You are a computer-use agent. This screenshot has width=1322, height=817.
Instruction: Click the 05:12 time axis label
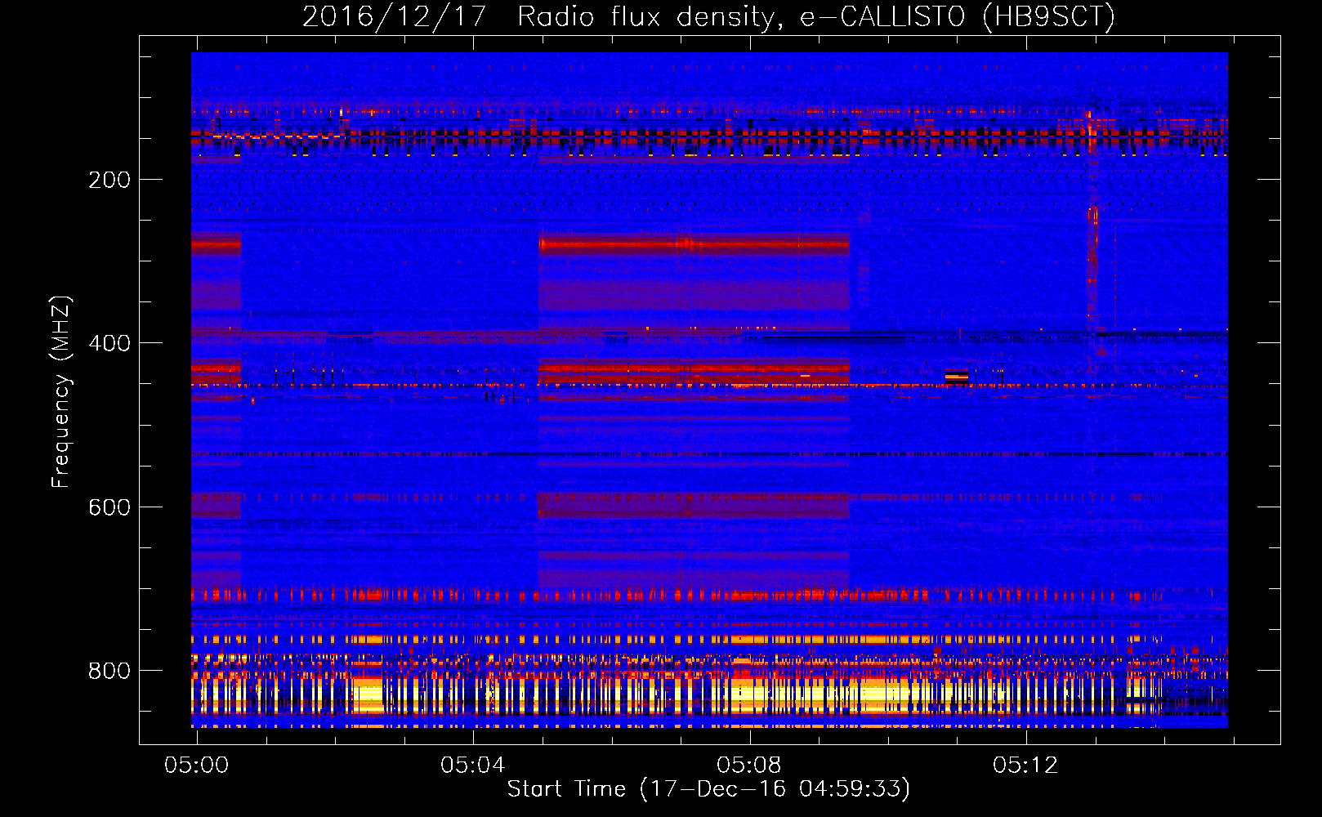[1025, 766]
